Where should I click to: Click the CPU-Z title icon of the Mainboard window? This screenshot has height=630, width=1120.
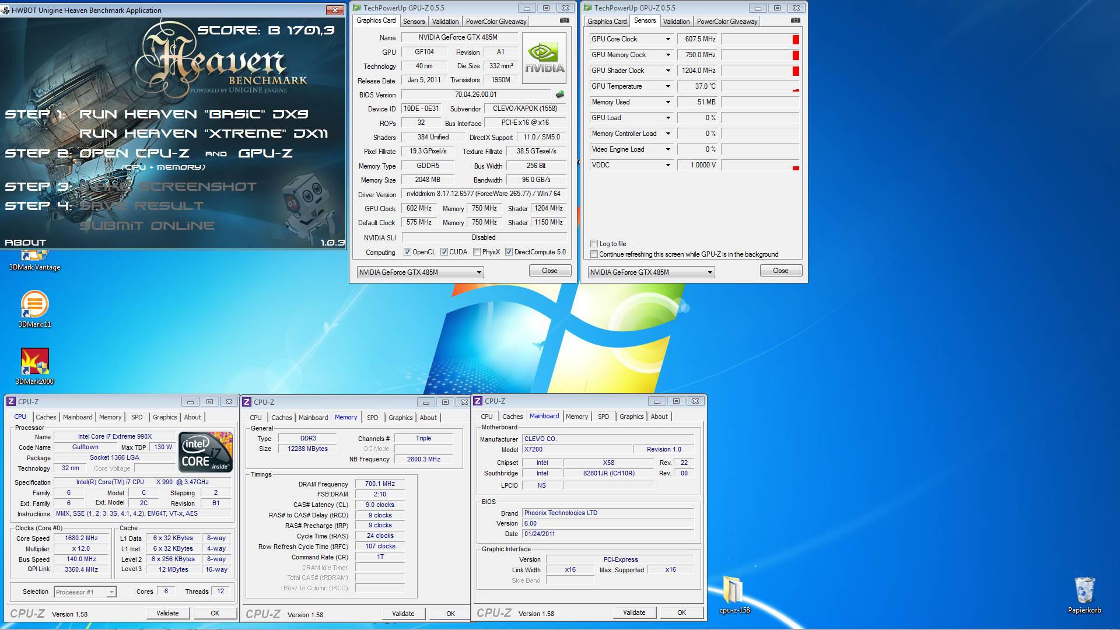[x=478, y=401]
